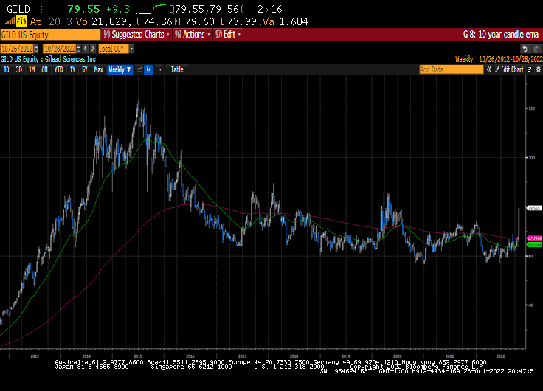Click the start date field 10/26/2012
Viewport: 543px width, 391px height.
[17, 49]
